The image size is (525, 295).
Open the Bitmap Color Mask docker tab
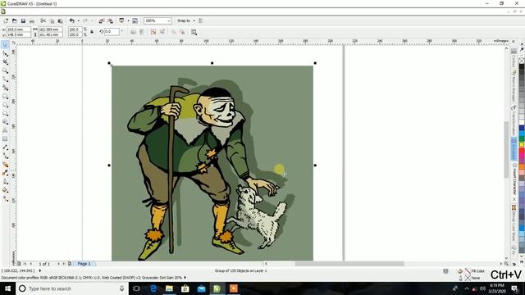(514, 224)
